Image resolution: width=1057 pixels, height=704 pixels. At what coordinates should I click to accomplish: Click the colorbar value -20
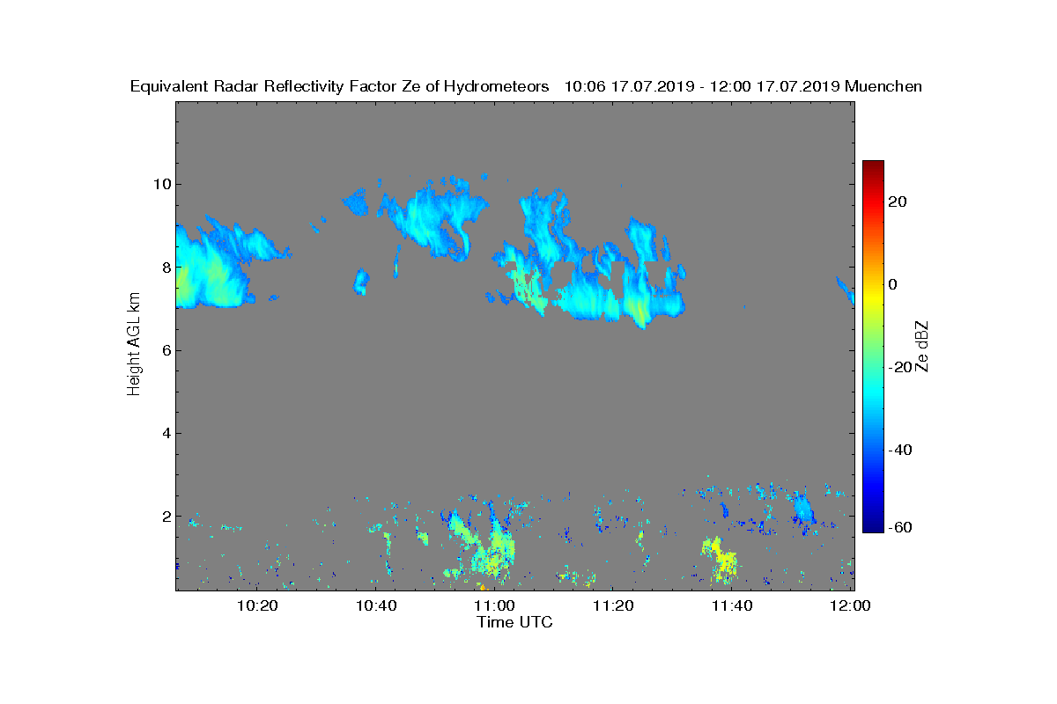898,367
